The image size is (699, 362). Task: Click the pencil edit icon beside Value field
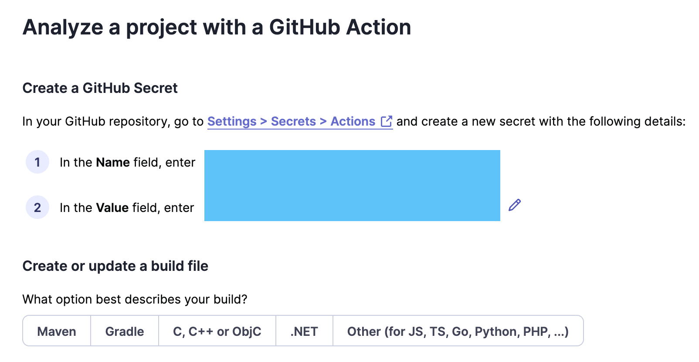(x=515, y=205)
